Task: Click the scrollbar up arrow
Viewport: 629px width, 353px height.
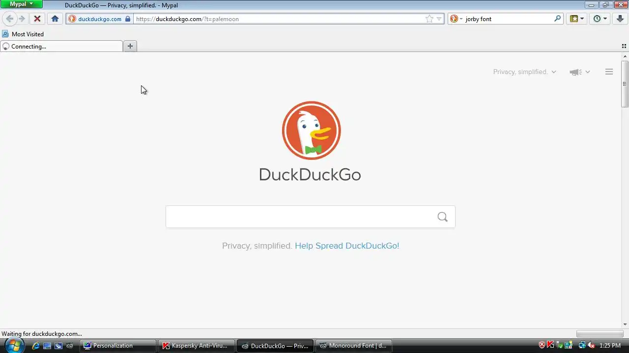Action: point(625,56)
